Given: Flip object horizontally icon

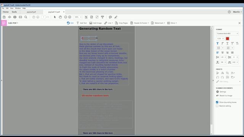Looking at the screenshot, I should (x=222, y=73).
